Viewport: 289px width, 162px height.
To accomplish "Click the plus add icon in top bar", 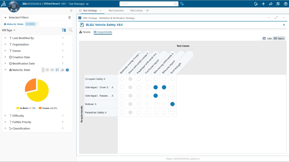I will [263, 4].
